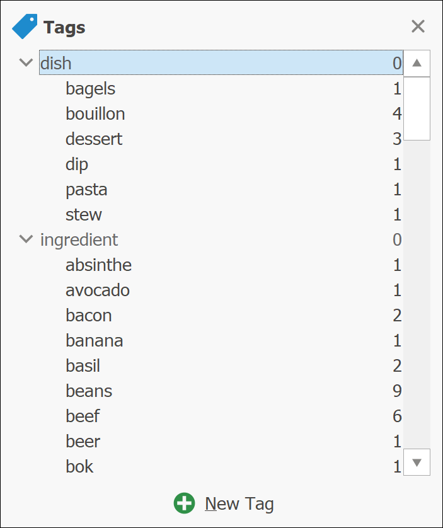The image size is (443, 528).
Task: Click the blue Tags panel icon
Action: point(25,26)
